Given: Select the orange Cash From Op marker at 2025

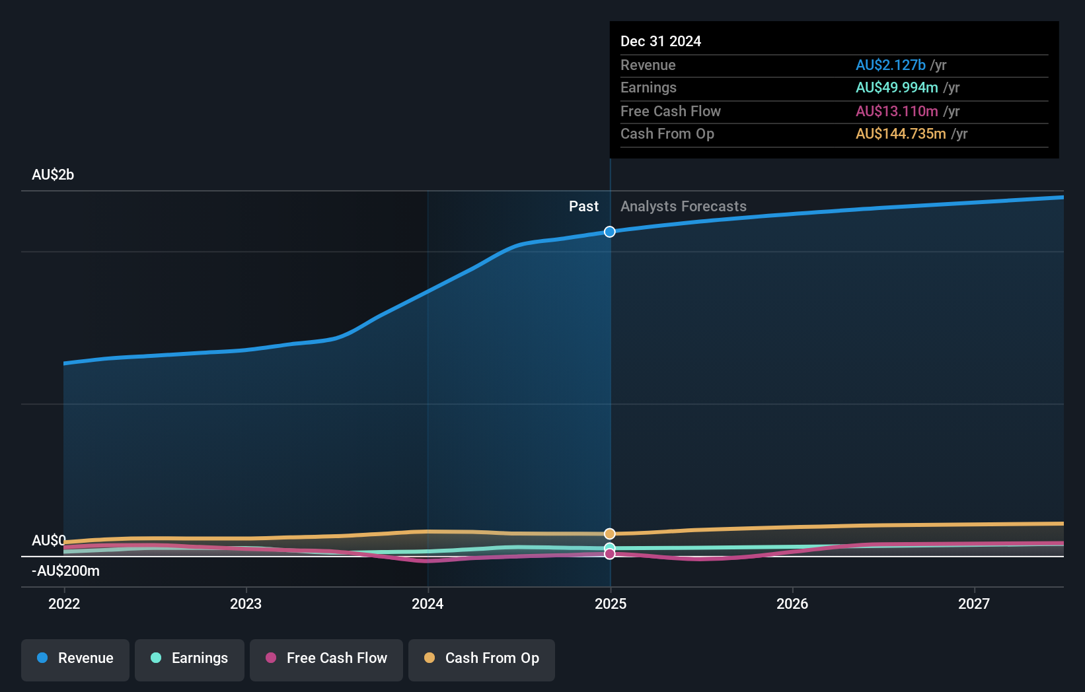Looking at the screenshot, I should click(609, 533).
